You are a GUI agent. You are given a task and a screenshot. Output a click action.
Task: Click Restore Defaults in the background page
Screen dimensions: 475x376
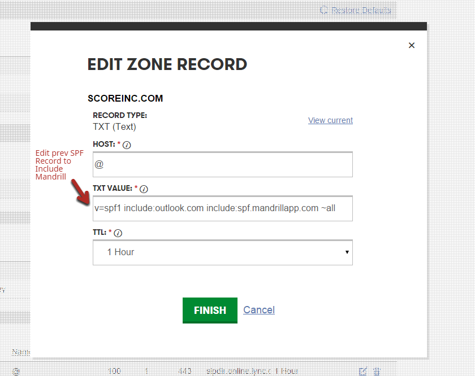[356, 10]
